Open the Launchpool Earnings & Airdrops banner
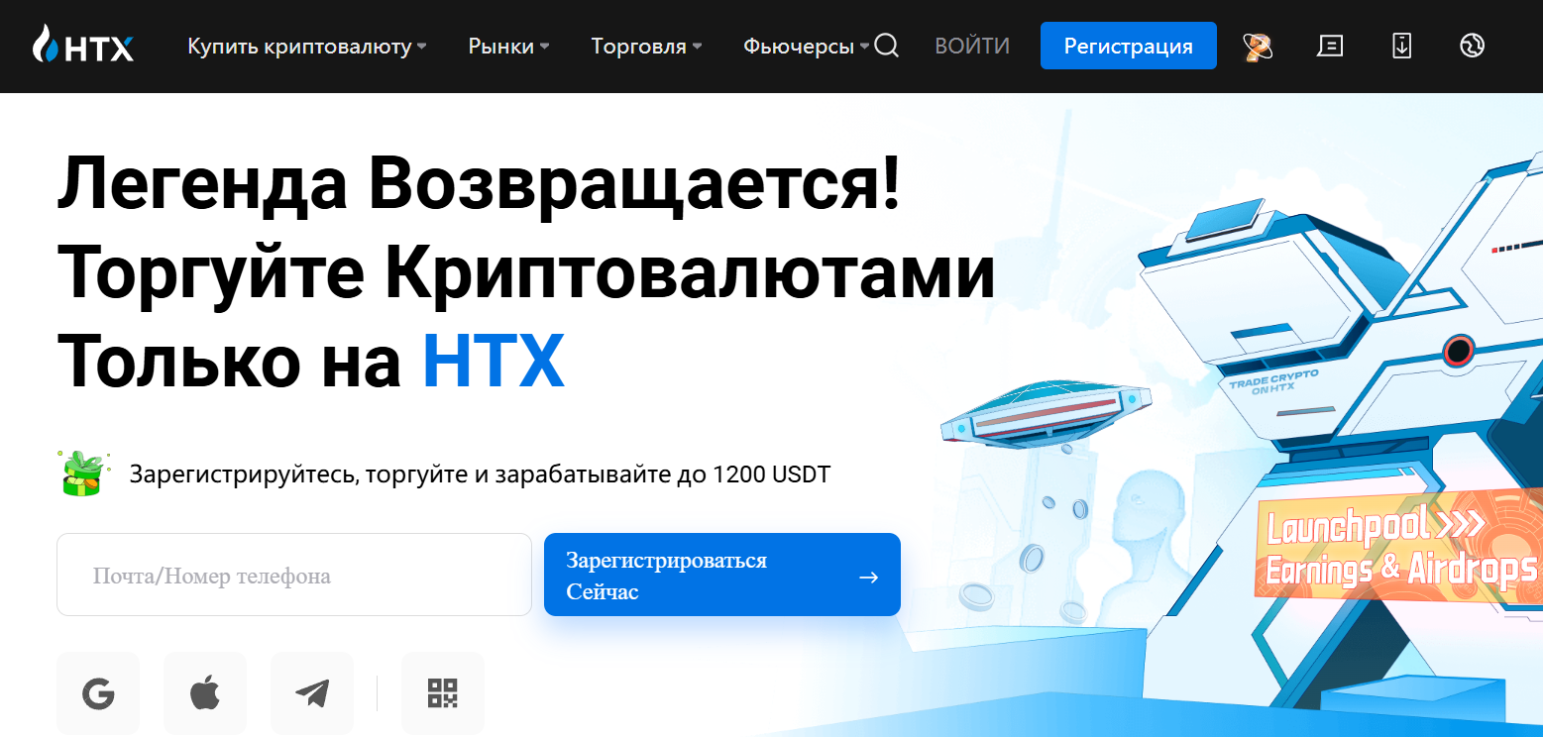This screenshot has height=737, width=1543. [x=1398, y=545]
